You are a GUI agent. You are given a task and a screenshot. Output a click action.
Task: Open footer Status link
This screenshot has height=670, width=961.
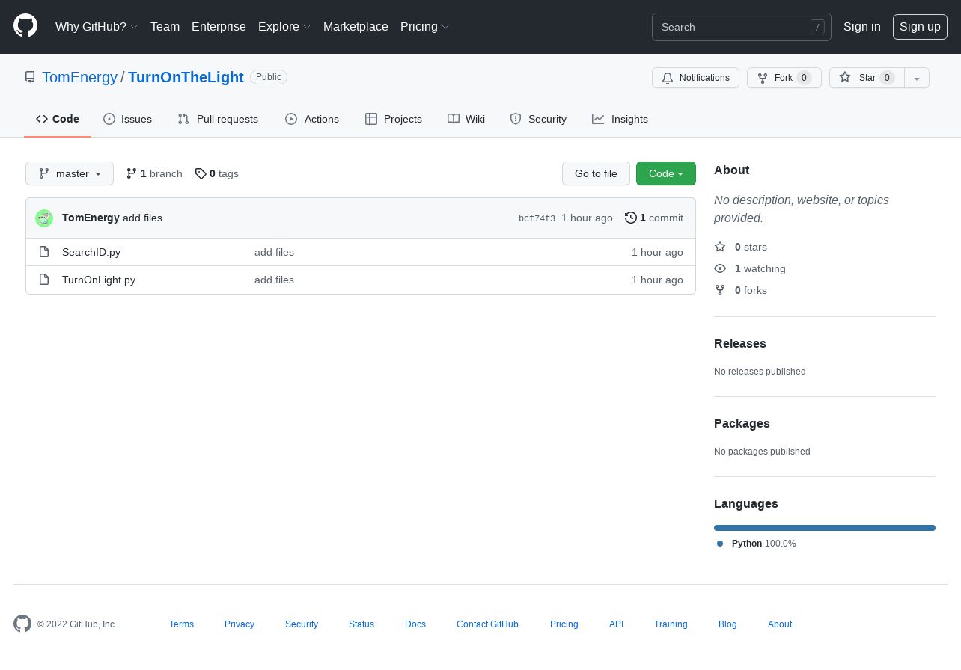tap(361, 624)
